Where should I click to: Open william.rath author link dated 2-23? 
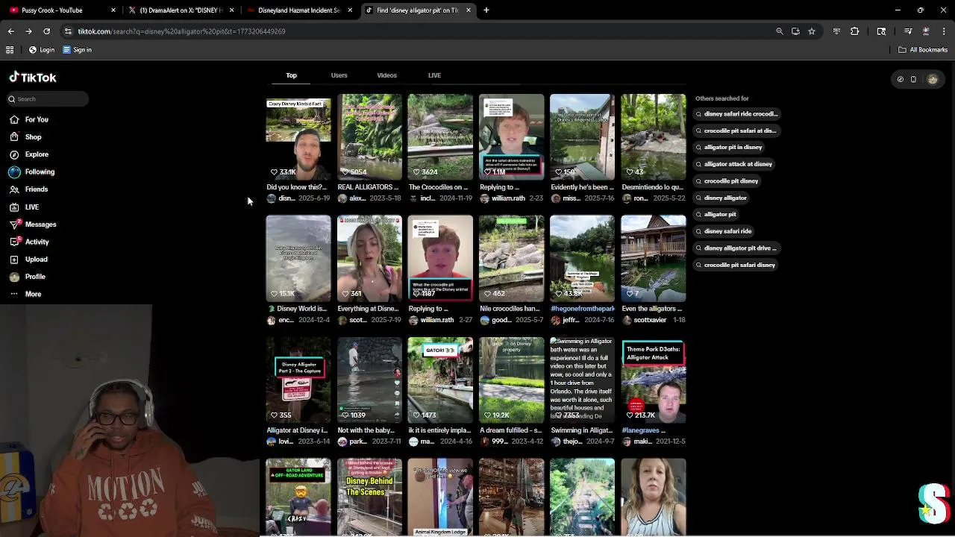(x=507, y=198)
